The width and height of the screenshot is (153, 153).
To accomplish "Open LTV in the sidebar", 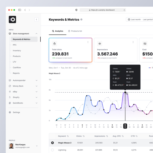I will coord(14,62).
